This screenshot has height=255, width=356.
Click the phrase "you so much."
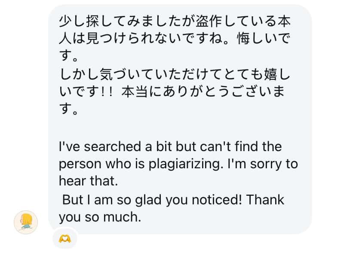(100, 218)
